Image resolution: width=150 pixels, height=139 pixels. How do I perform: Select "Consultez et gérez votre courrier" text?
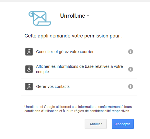click(65, 52)
